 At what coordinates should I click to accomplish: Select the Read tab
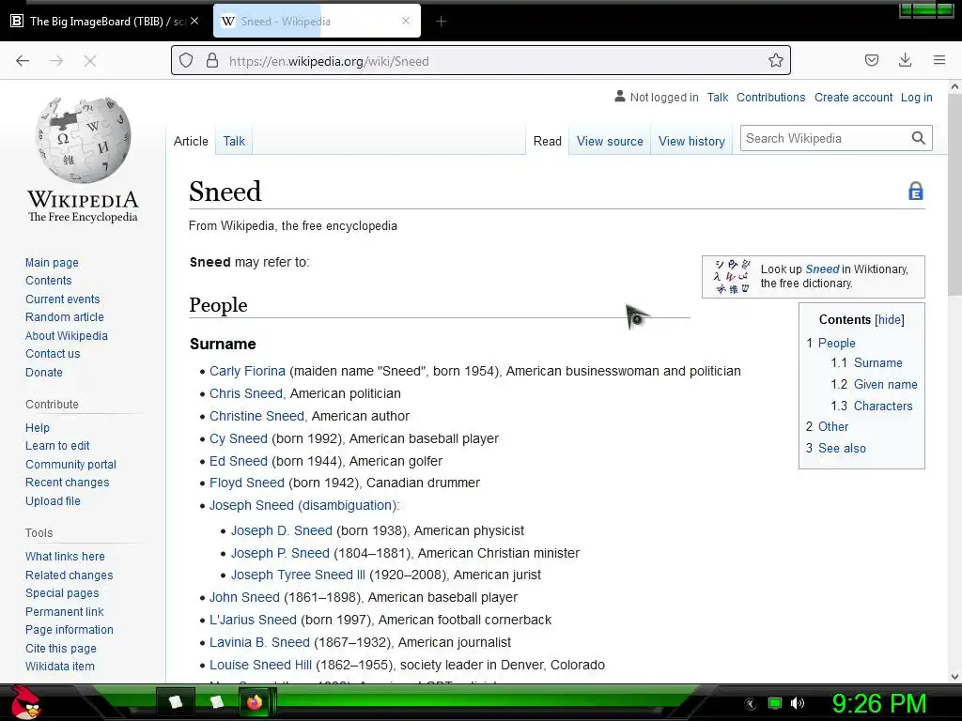[x=548, y=141]
